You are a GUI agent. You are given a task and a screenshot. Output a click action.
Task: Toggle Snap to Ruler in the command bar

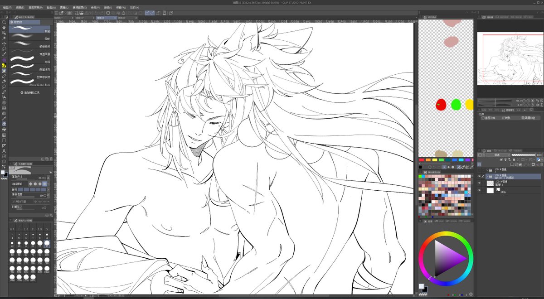coord(147,13)
